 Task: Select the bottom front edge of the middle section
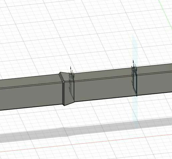(x=105, y=99)
